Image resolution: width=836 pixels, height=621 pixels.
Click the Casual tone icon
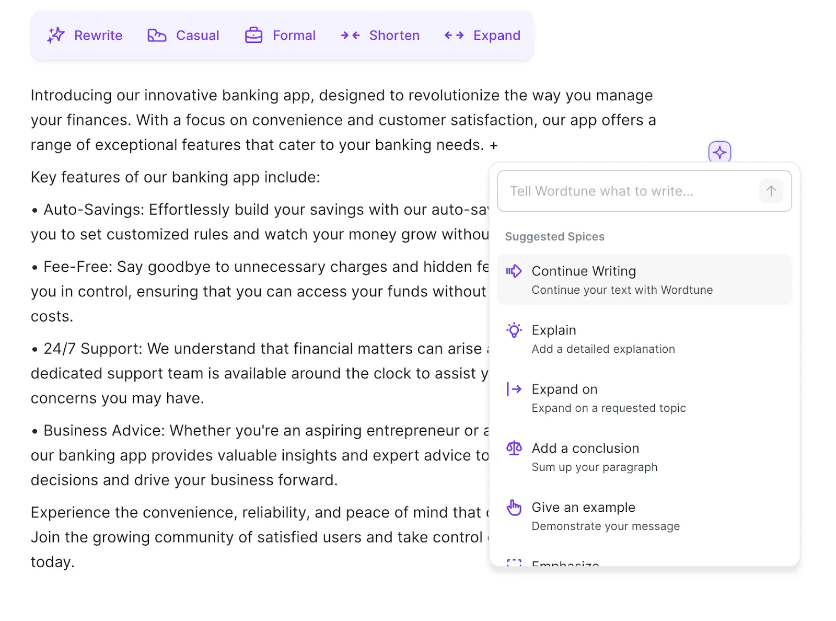[x=157, y=35]
